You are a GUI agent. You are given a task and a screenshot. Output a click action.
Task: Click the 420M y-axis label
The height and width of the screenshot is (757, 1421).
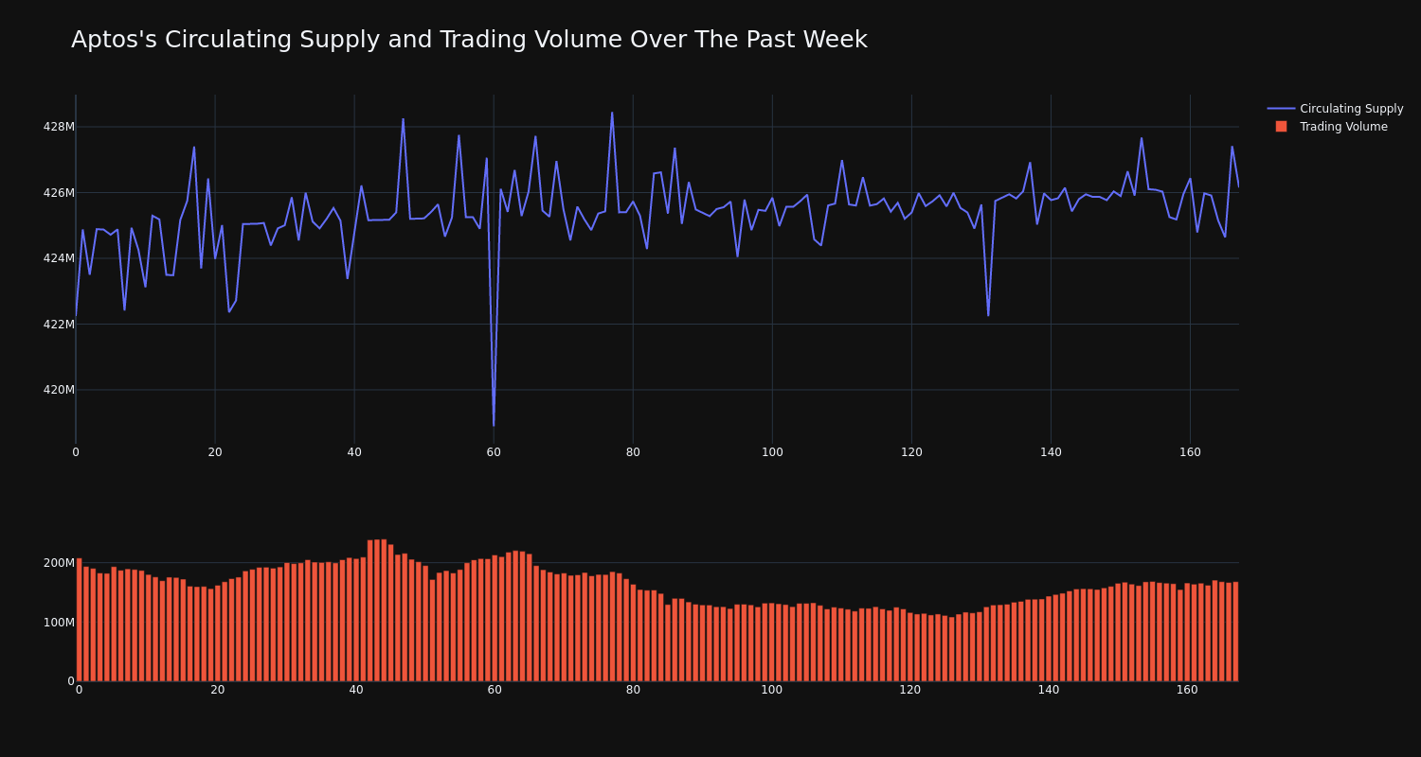(59, 390)
